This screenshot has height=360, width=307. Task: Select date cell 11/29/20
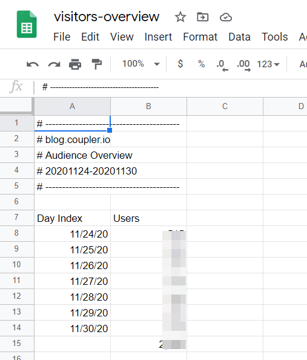tap(72, 313)
